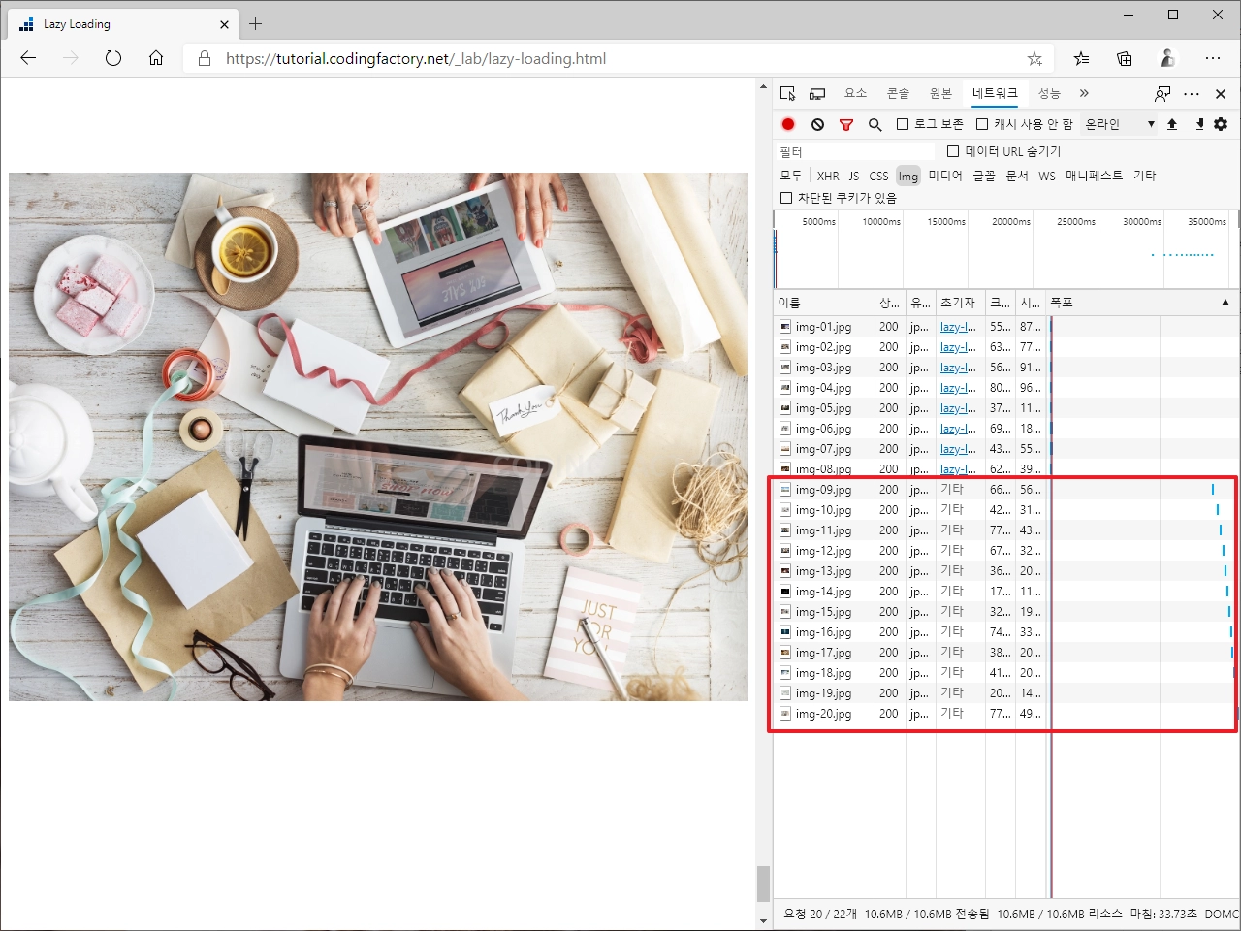Screen dimensions: 1241x931
Task: Filter requests by 글꼴
Action: point(984,176)
